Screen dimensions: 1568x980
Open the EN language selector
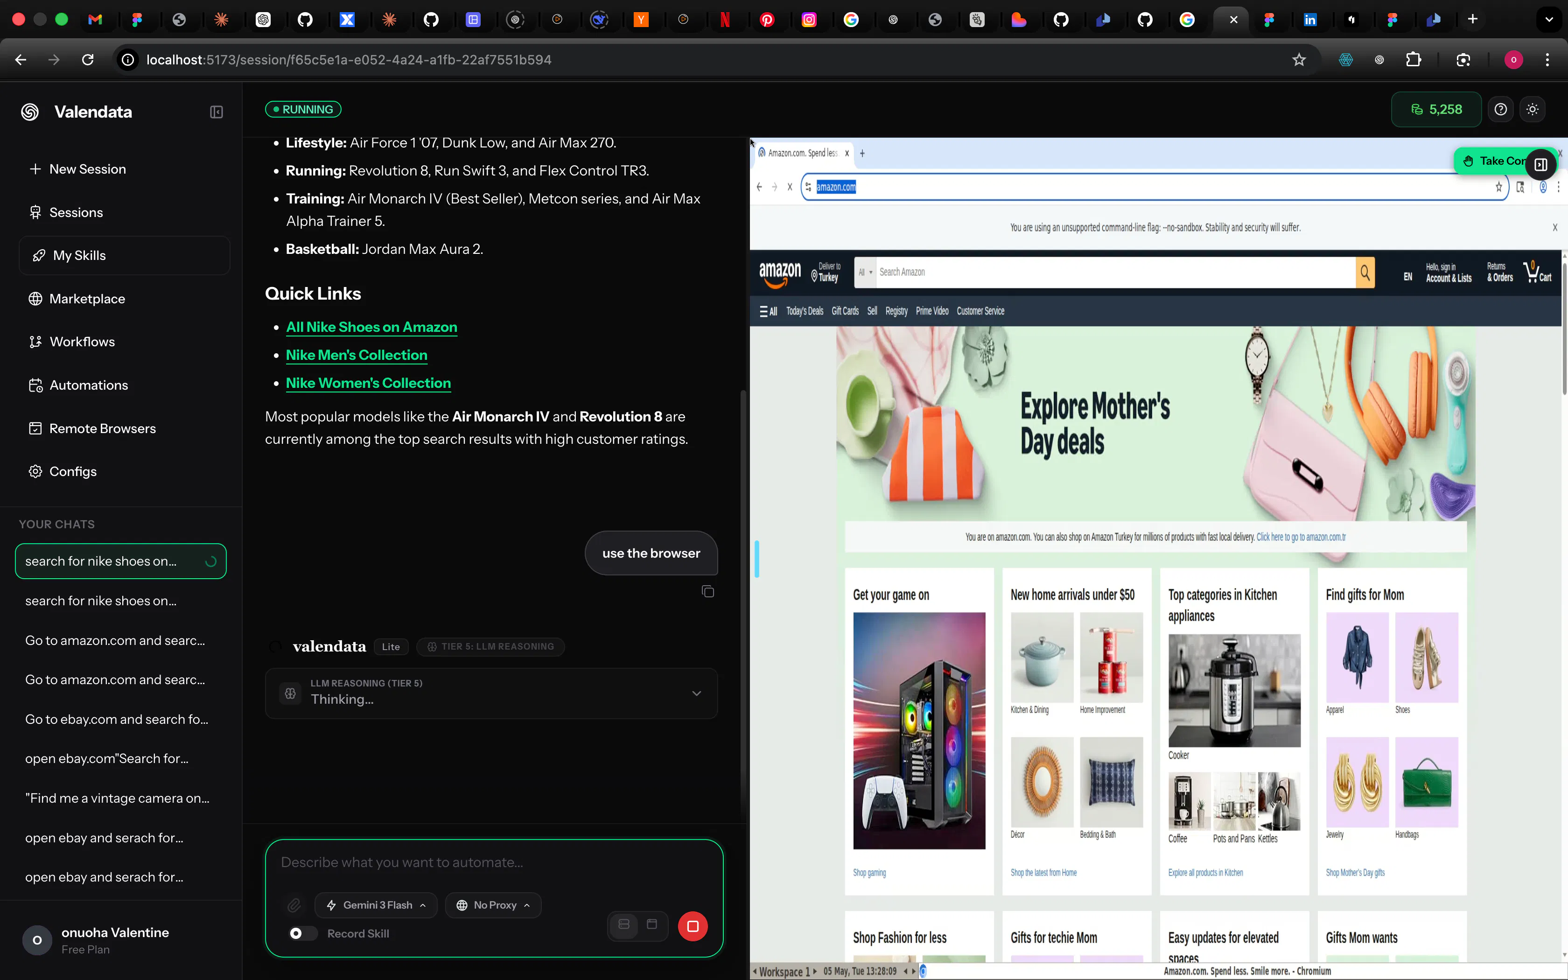point(1407,277)
